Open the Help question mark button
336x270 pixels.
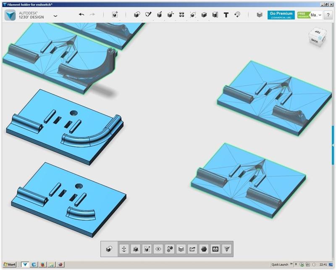coord(328,15)
